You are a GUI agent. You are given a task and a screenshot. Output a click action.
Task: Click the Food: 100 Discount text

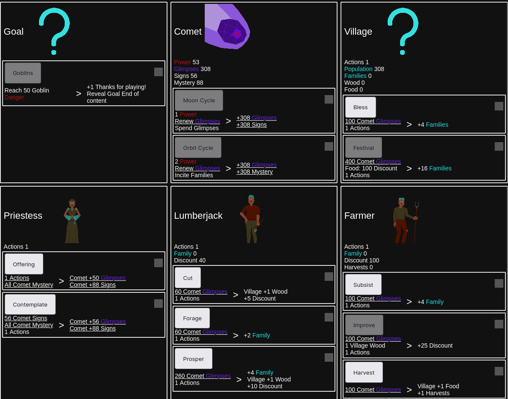point(371,168)
